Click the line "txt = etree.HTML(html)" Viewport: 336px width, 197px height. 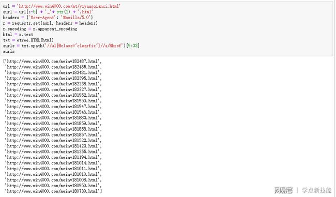(x=28, y=40)
